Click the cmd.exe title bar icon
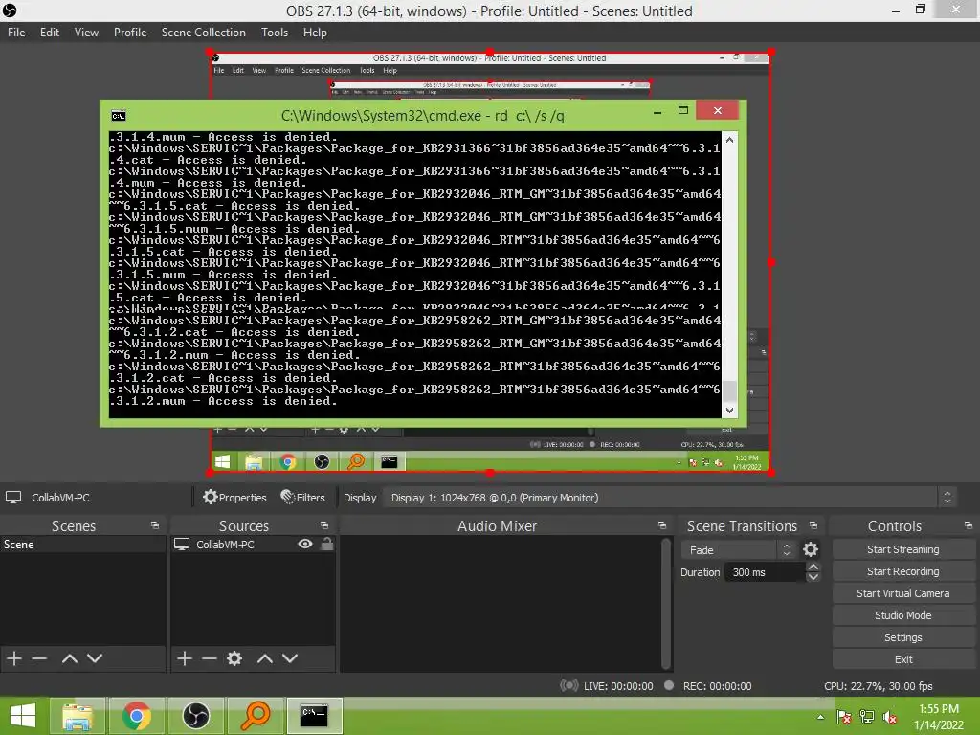Viewport: 980px width, 735px height. click(118, 116)
